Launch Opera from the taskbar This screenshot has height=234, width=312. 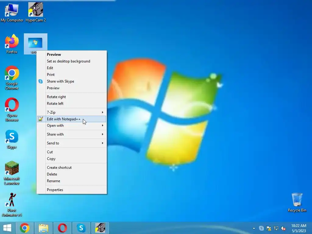point(62,228)
